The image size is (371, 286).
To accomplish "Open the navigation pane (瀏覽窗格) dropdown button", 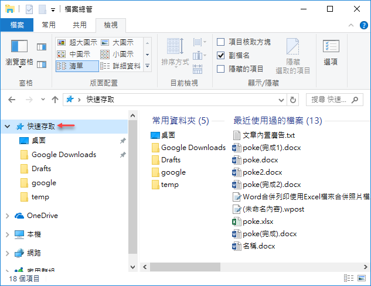I will tap(19, 55).
